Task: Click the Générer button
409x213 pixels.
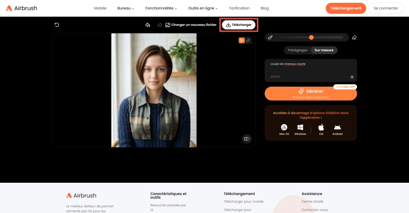Action: pyautogui.click(x=311, y=93)
